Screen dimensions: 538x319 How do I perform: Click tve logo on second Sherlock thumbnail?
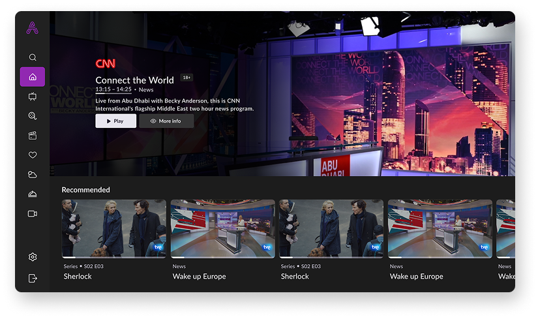[376, 247]
